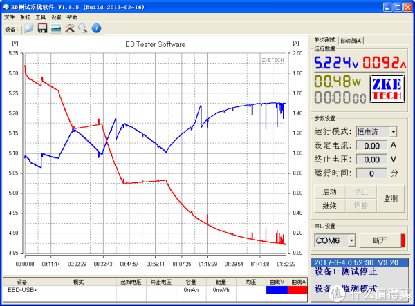415x306 pixels.
Task: Click the magnifier search icon
Action: point(83,28)
